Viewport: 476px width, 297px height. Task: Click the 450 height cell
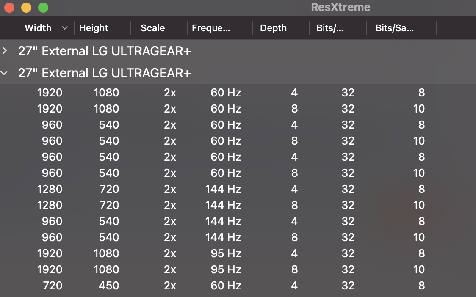pyautogui.click(x=109, y=286)
